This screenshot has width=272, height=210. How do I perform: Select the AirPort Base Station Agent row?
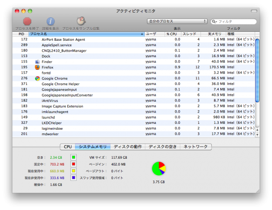(x=134, y=39)
